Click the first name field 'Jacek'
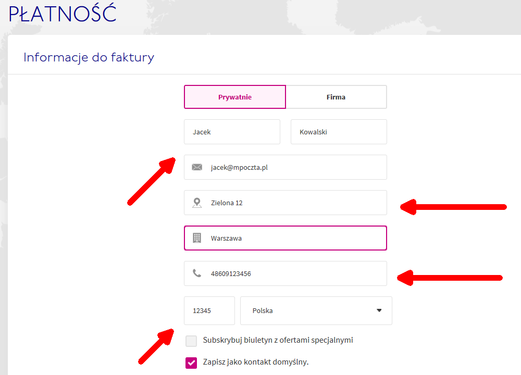 click(x=232, y=132)
